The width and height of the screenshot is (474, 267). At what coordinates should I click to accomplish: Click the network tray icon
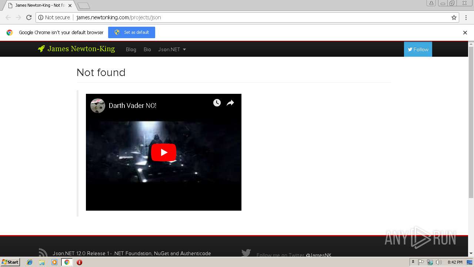(x=430, y=262)
